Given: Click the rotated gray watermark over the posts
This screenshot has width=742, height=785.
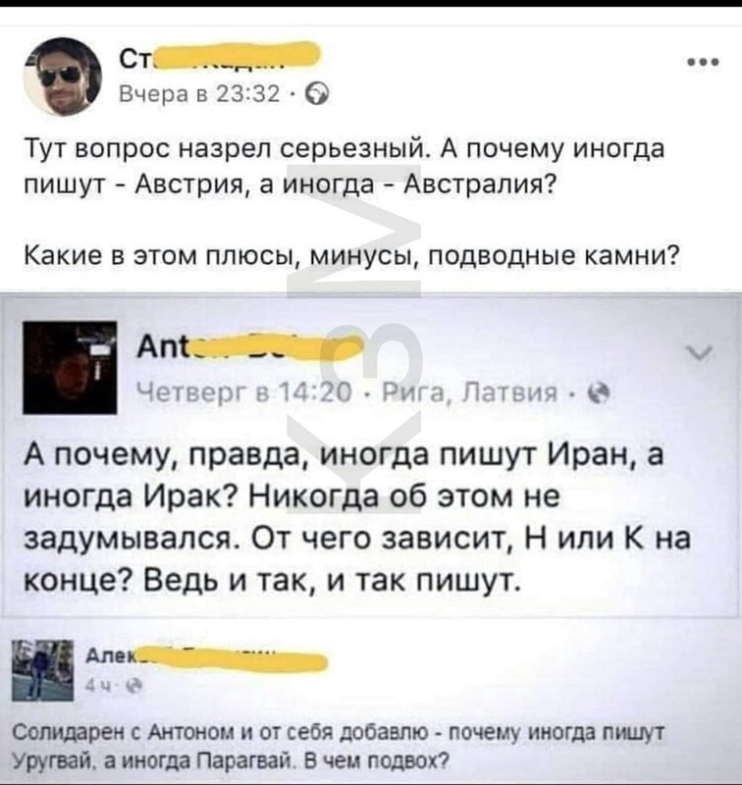Looking at the screenshot, I should (x=355, y=339).
